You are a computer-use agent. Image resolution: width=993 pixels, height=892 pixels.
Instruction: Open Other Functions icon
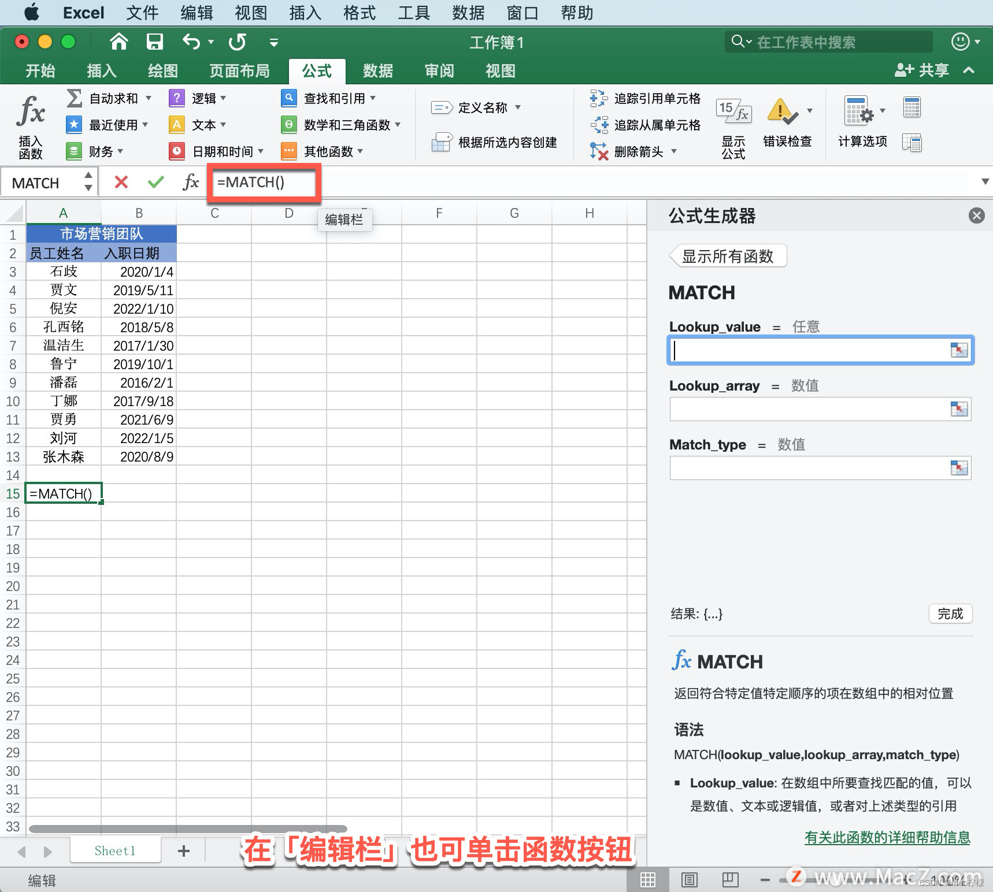coord(289,151)
